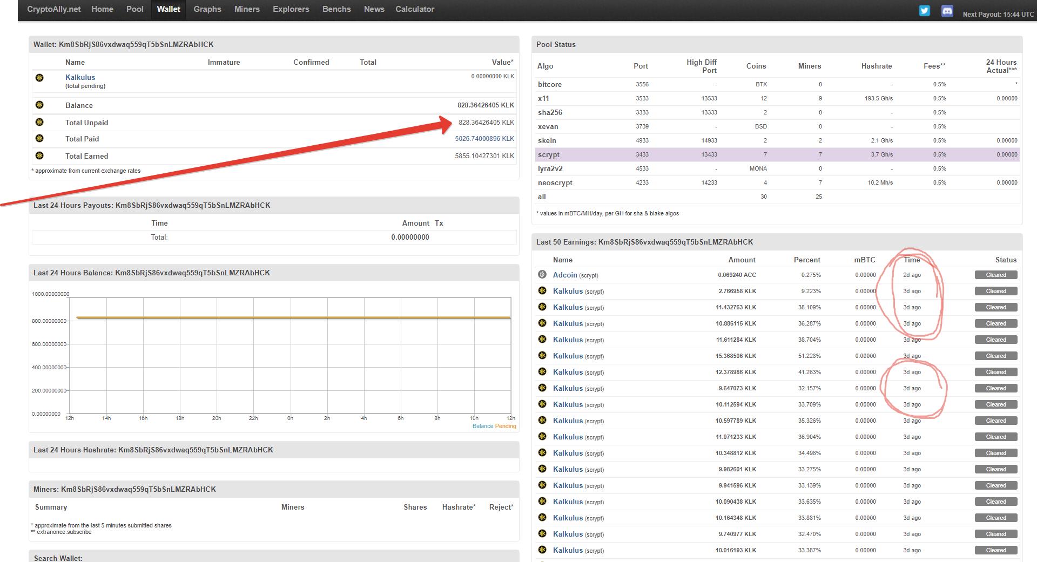Click the Kalkulus icon next to 2.766958 KLK
The image size is (1037, 562).
[x=542, y=290]
